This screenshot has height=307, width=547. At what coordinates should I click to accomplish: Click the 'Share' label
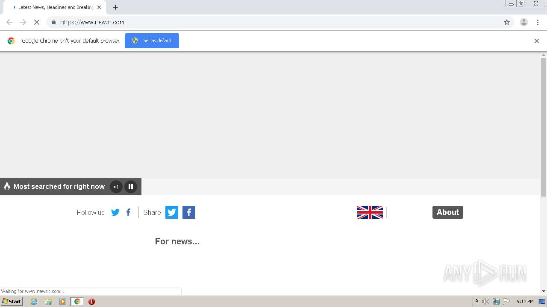tap(152, 212)
